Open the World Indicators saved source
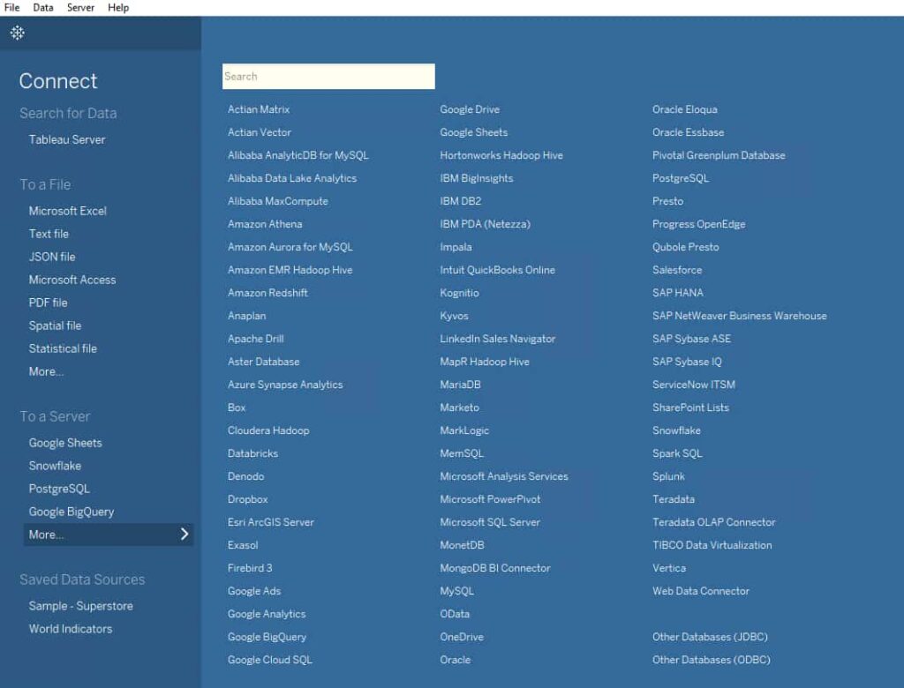Viewport: 904px width, 688px height. click(x=71, y=629)
